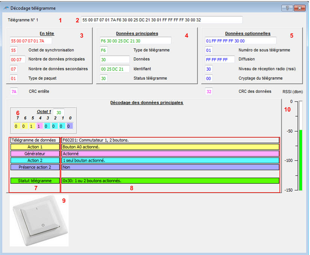The image size is (310, 255).
Task: Select the Identifiant field value
Action: (x=115, y=69)
